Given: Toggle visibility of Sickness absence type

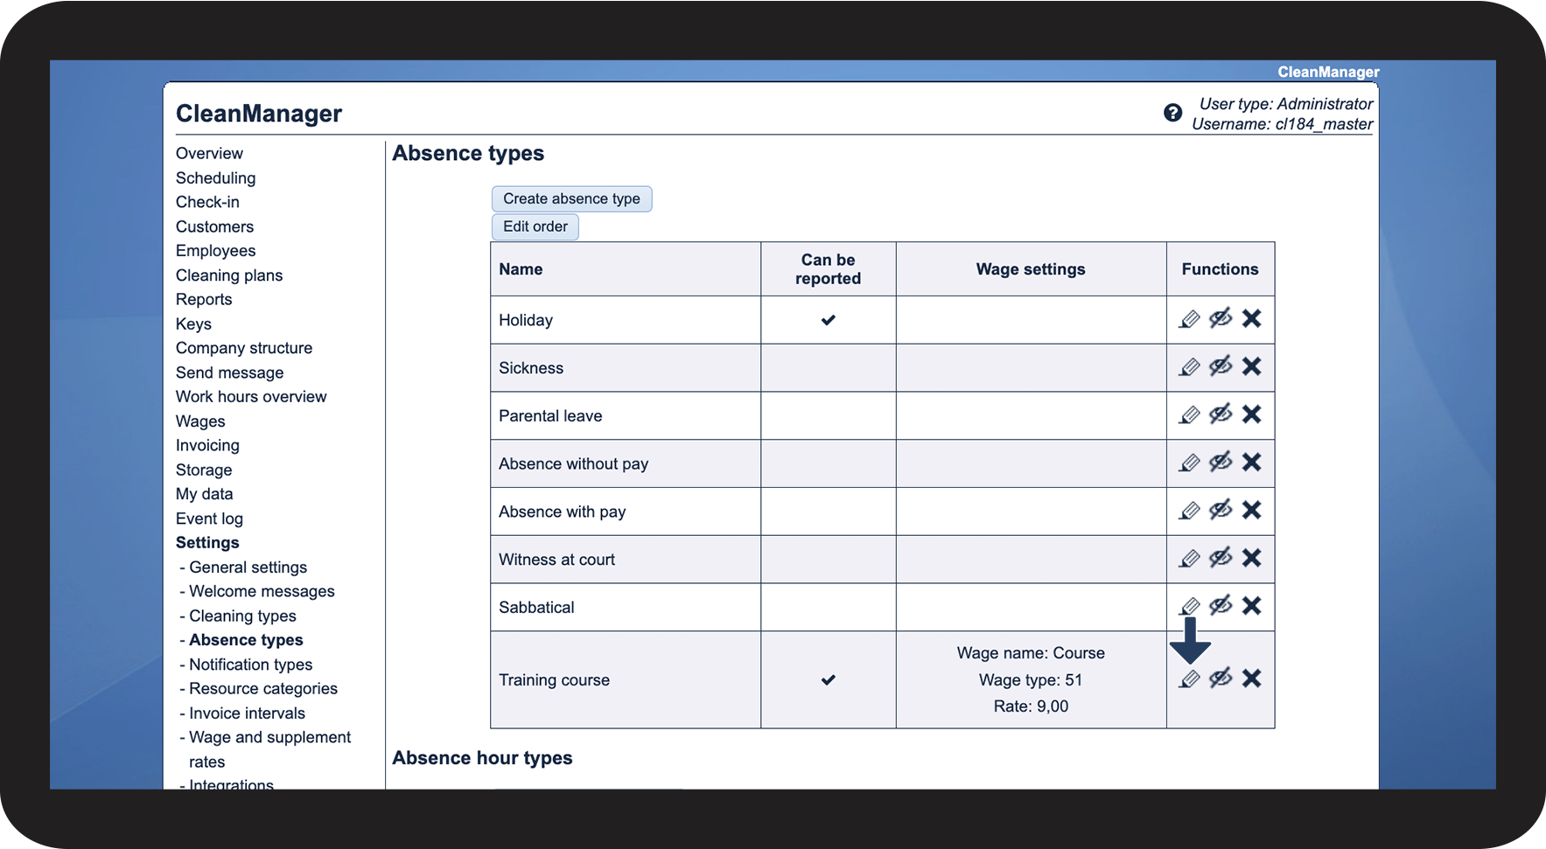Looking at the screenshot, I should point(1221,366).
